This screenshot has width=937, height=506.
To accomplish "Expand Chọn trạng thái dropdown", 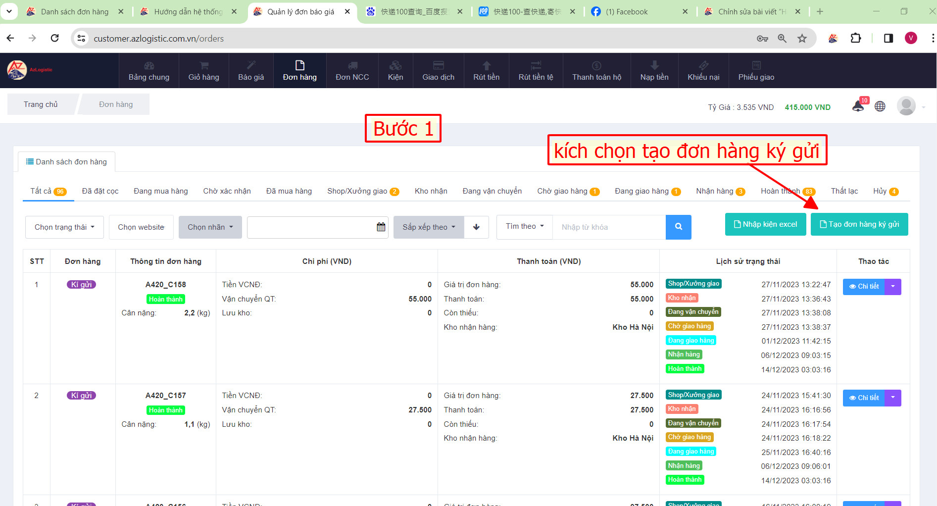I will pos(64,227).
